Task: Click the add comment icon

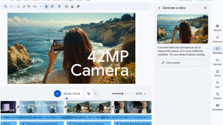Action: click(x=52, y=7)
